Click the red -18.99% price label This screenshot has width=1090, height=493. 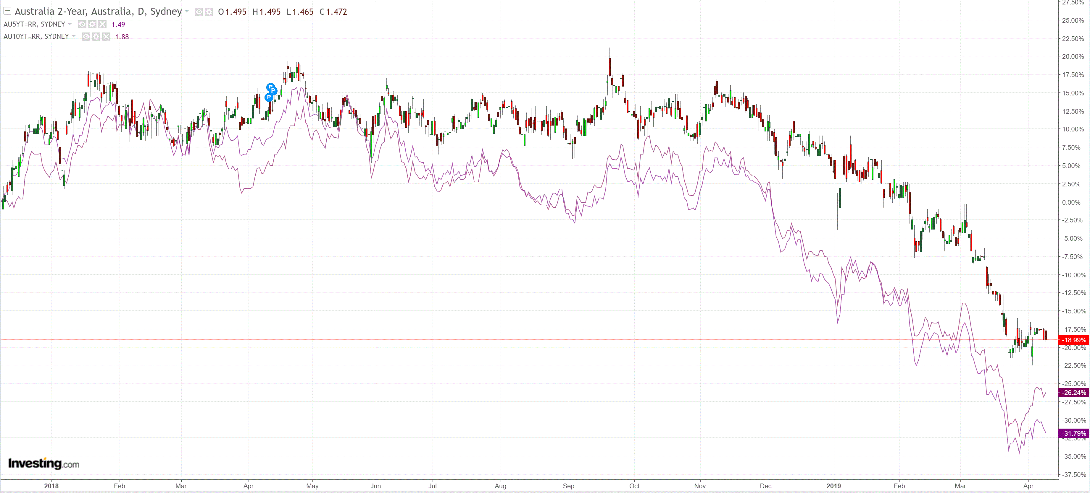pyautogui.click(x=1073, y=340)
